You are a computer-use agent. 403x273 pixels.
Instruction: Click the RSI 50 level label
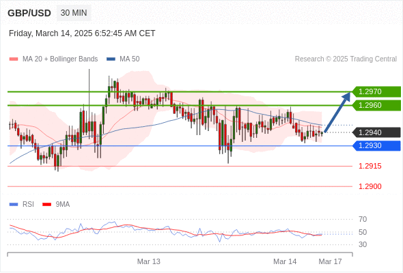363,232
